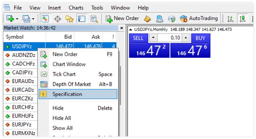Open the Strategy Tester magnifier icon

click(94, 19)
